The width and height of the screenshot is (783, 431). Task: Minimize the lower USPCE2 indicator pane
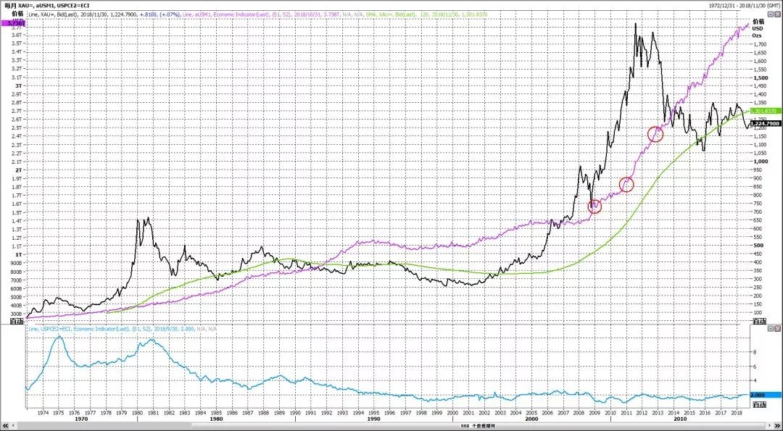[x=771, y=329]
